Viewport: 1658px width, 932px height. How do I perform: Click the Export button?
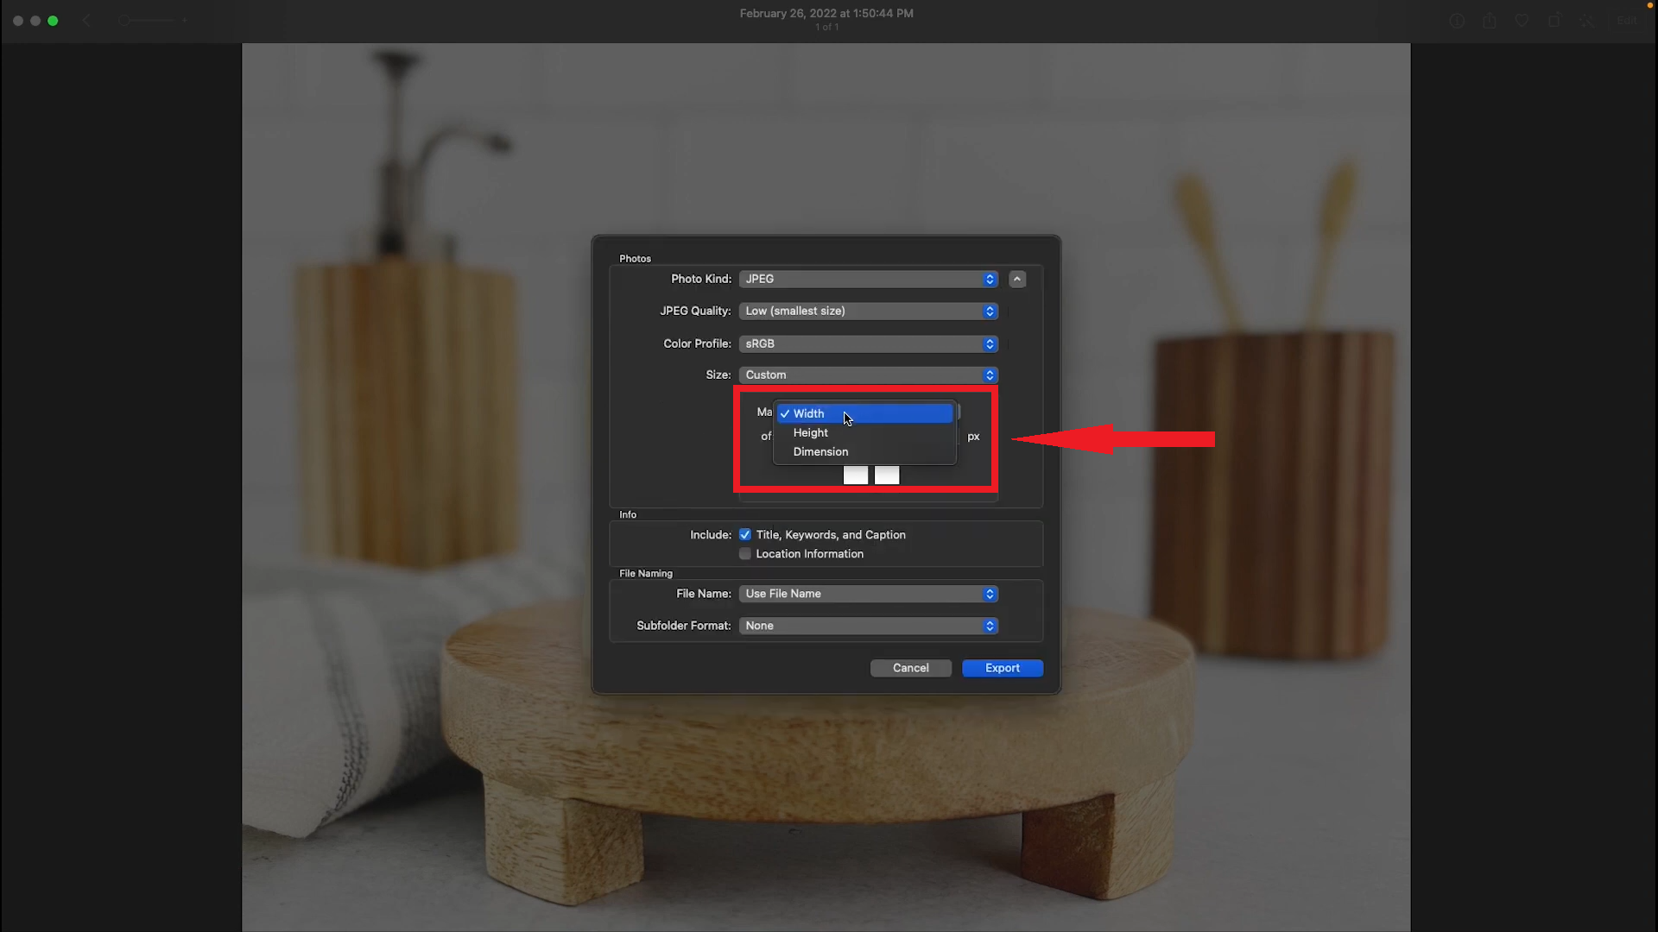pos(1002,668)
